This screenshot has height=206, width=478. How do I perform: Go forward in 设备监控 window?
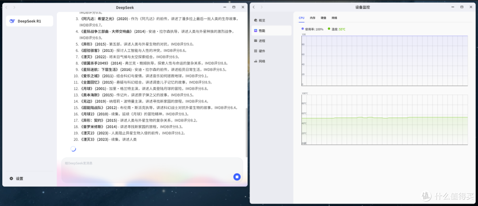coord(262,7)
